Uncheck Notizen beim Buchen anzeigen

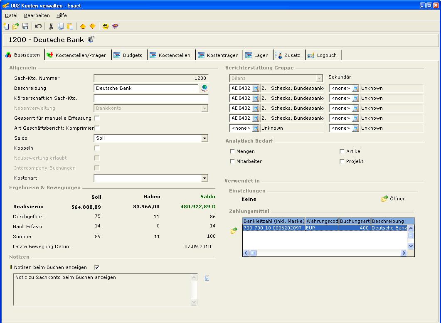click(97, 267)
